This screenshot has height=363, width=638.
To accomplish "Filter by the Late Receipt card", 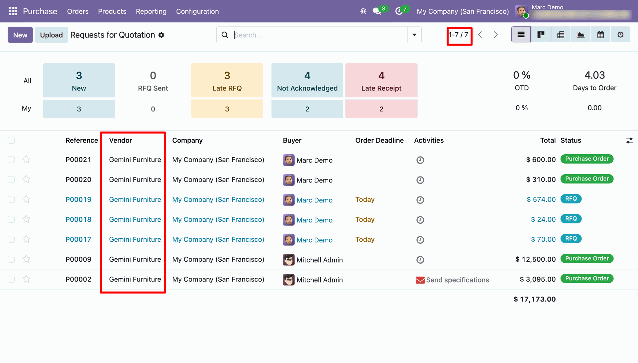I will pyautogui.click(x=381, y=80).
